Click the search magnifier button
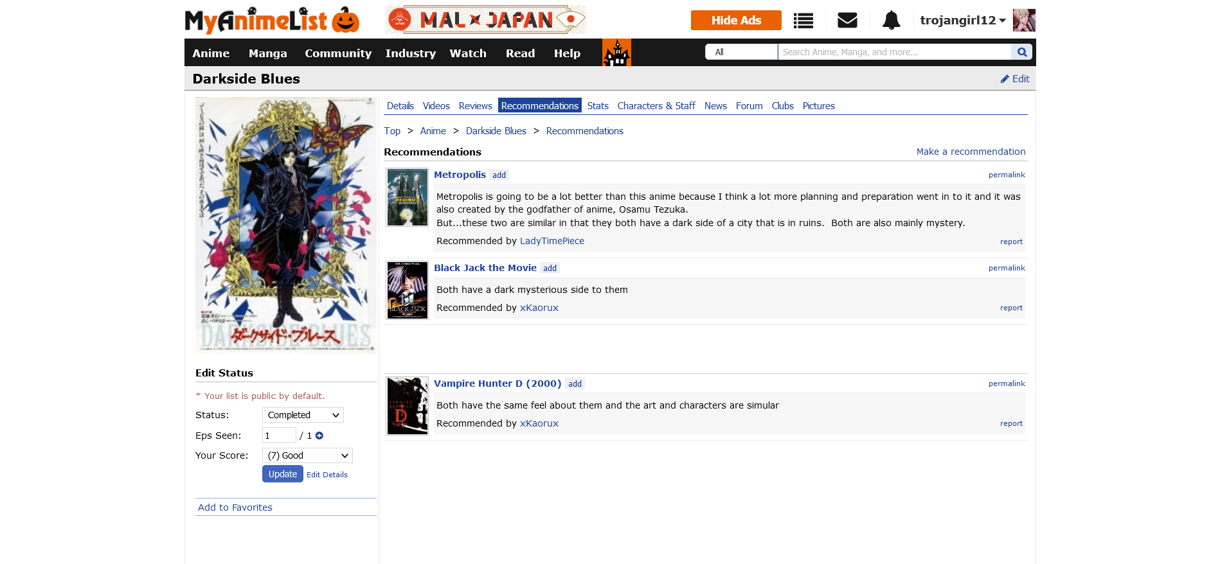The height and width of the screenshot is (564, 1220). coord(1021,52)
